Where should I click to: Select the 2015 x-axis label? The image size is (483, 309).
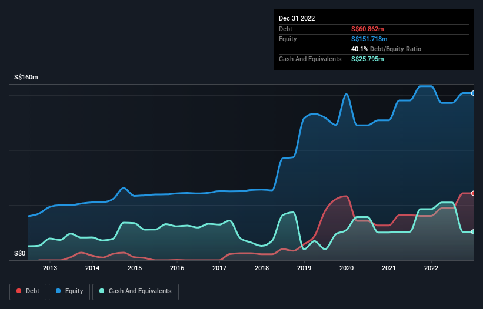pos(135,268)
